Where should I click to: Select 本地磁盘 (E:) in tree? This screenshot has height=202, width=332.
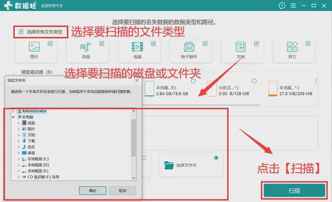pos(38,171)
